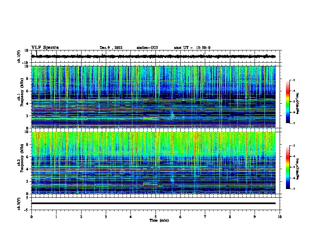Click the time axis tick label '7'

[x=205, y=217]
